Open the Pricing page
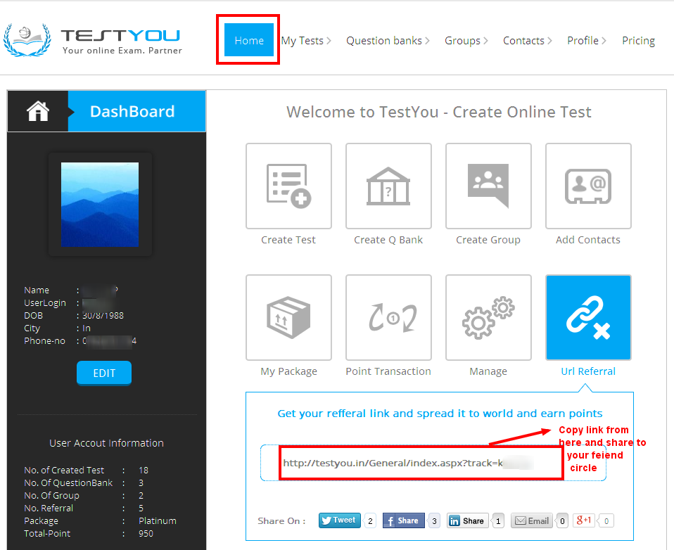This screenshot has height=550, width=674. point(638,41)
